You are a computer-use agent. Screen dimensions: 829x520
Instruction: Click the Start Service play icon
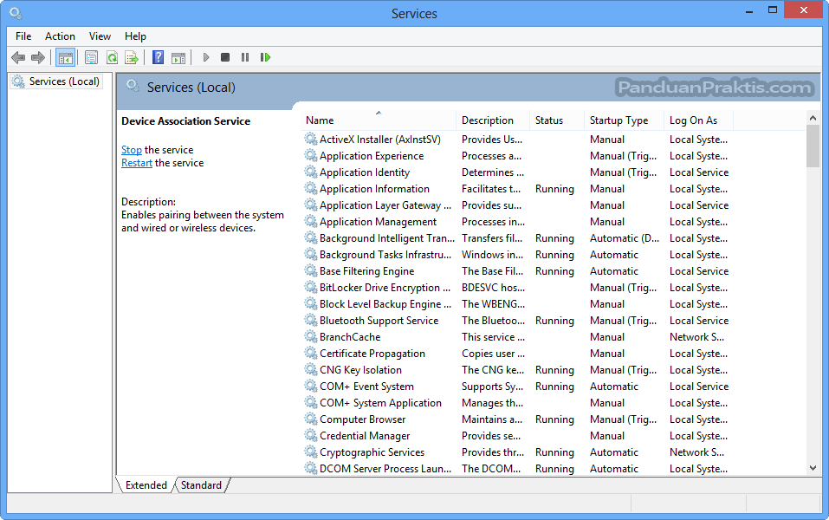[206, 57]
